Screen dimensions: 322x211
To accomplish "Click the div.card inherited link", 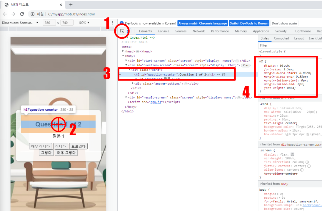I will [x=288, y=98].
